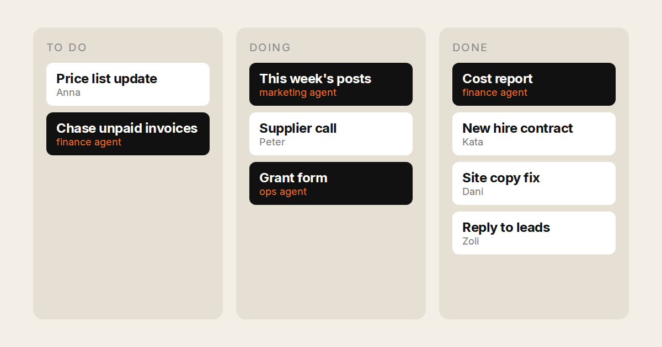Click finance agent label under Cost report
This screenshot has width=662, height=347.
click(495, 93)
